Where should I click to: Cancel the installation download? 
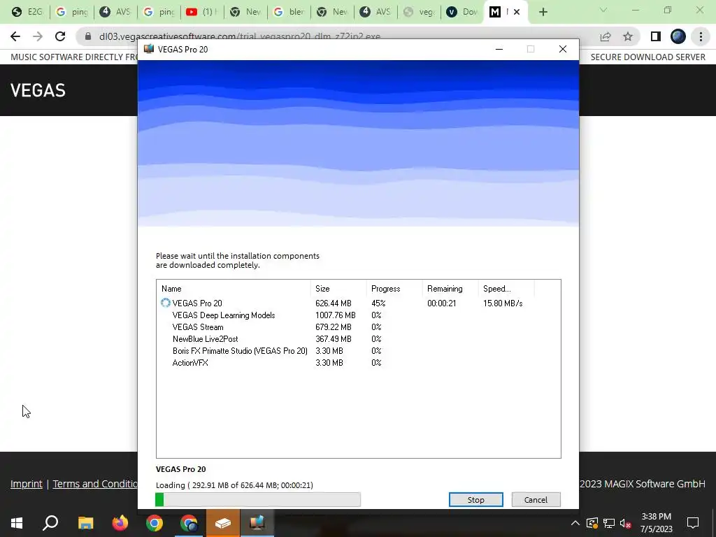pos(536,499)
